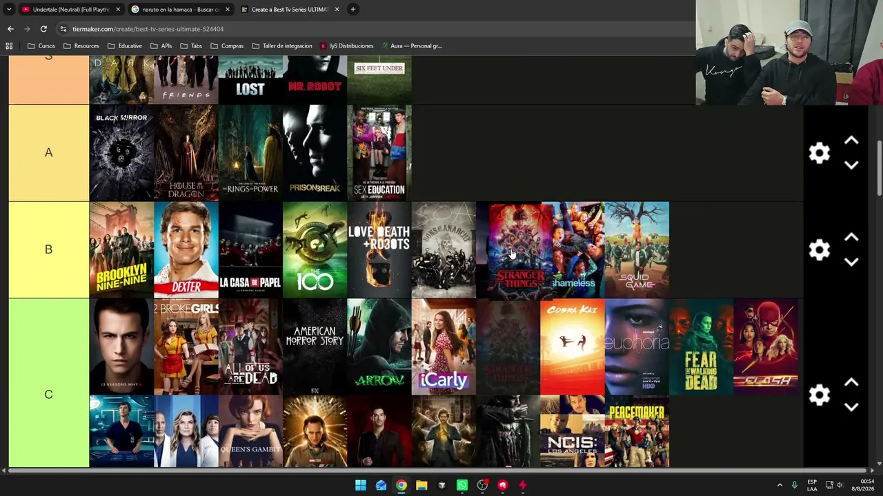Image resolution: width=883 pixels, height=496 pixels.
Task: Pick the La Casa de Papel poster
Action: (x=250, y=249)
